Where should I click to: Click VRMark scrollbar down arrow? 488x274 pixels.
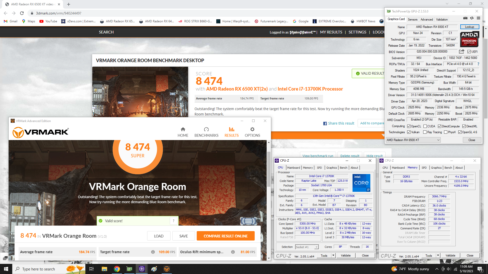click(x=269, y=258)
